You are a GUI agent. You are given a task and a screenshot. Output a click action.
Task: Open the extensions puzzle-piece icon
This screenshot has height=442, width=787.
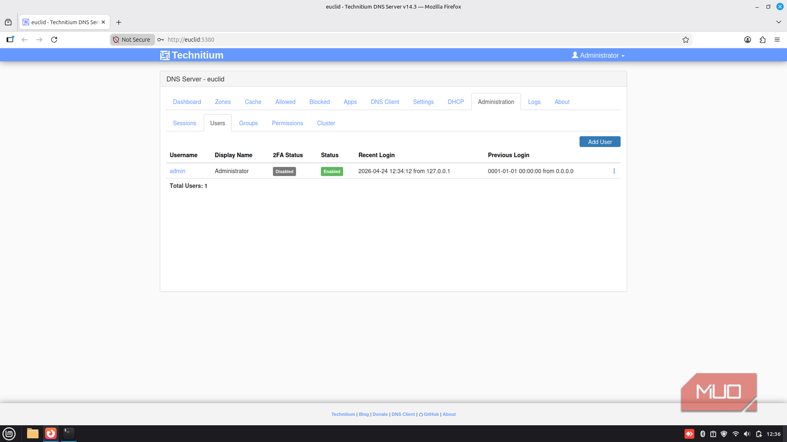coord(762,40)
